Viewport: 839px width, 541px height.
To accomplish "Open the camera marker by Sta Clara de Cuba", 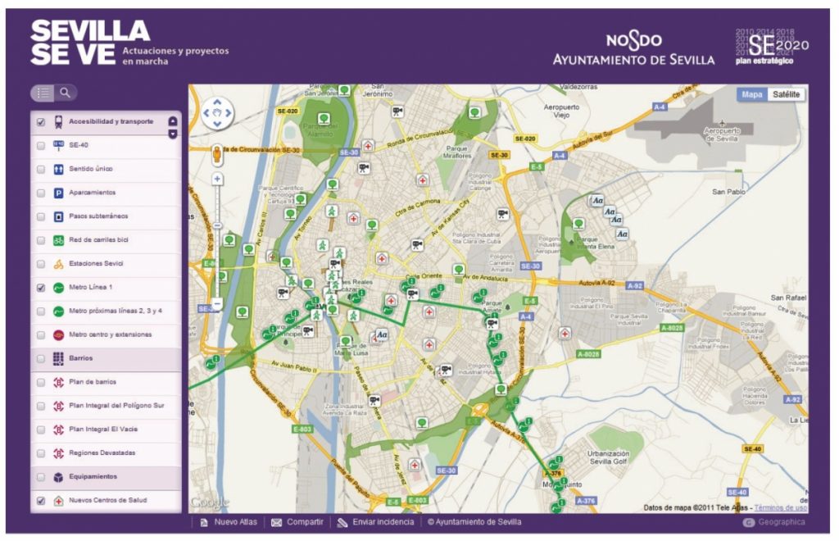I will click(417, 245).
